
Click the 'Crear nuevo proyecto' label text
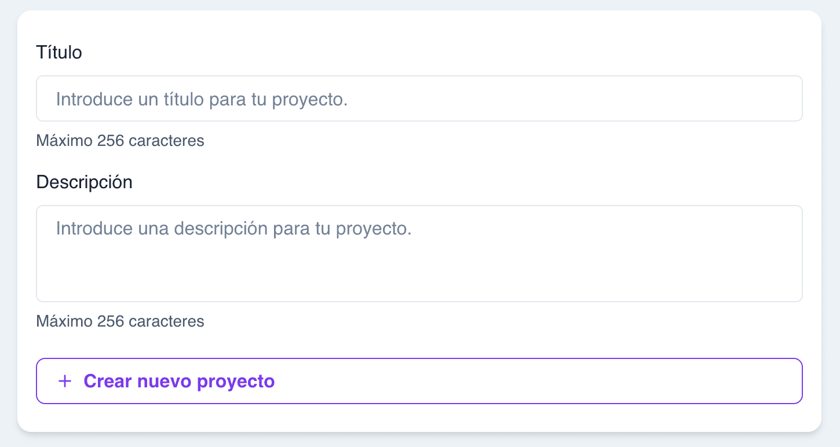point(178,381)
